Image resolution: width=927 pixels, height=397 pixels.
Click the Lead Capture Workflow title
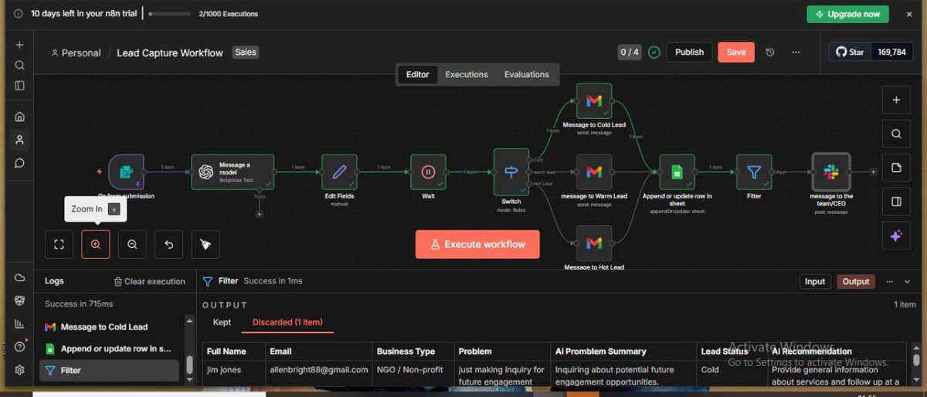[170, 53]
